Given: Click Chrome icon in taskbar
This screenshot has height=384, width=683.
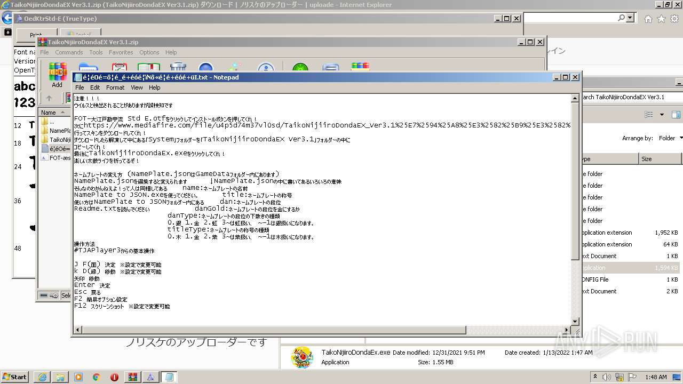Looking at the screenshot, I should pos(97,377).
